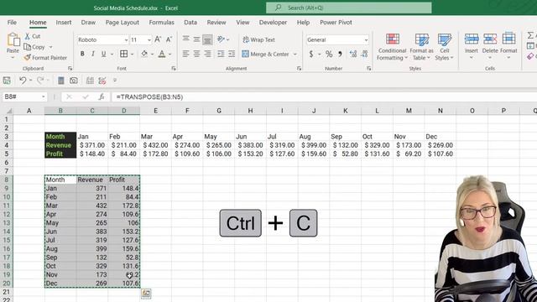Open the File tab
537x302 pixels.
click(12, 23)
